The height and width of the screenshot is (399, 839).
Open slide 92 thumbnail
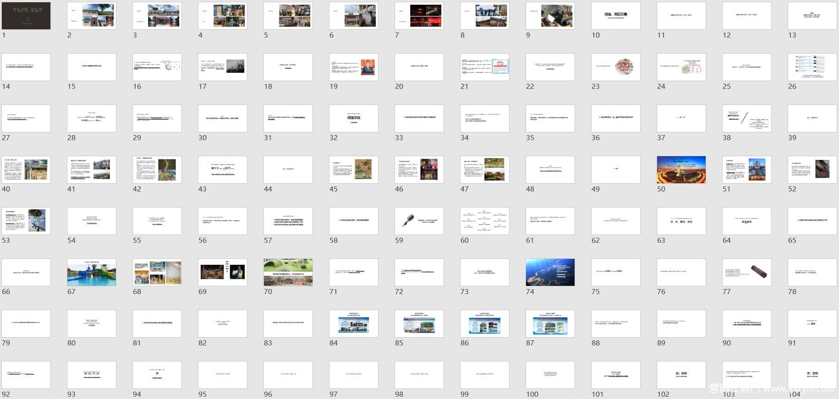tap(26, 375)
